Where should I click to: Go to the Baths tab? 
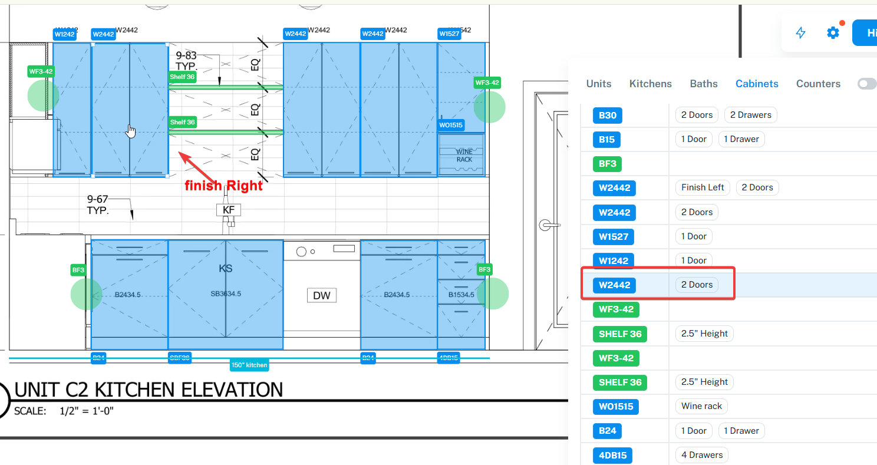pyautogui.click(x=704, y=84)
